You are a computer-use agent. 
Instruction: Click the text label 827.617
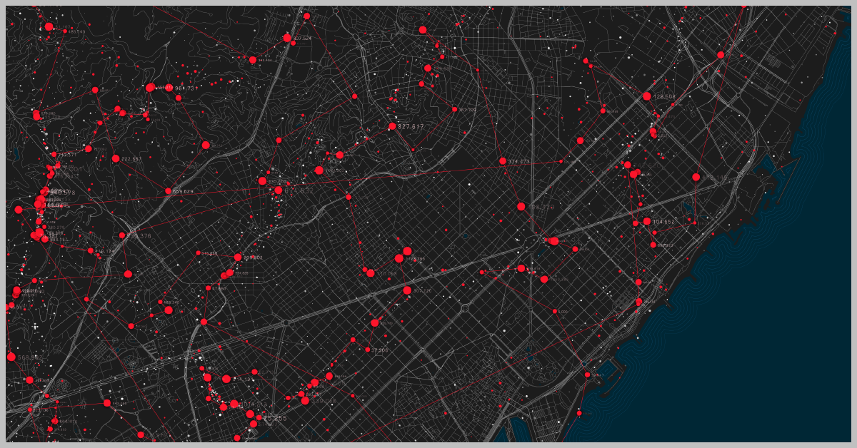point(411,126)
